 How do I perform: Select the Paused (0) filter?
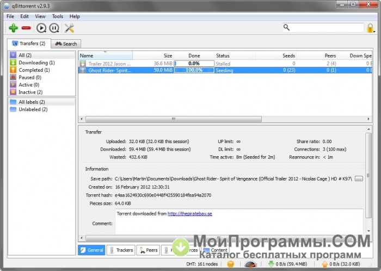click(x=42, y=77)
